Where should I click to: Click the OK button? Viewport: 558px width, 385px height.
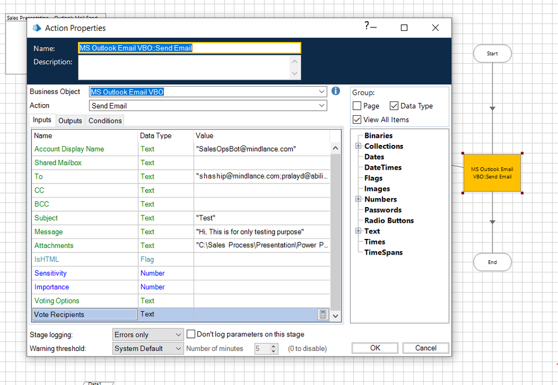point(375,348)
